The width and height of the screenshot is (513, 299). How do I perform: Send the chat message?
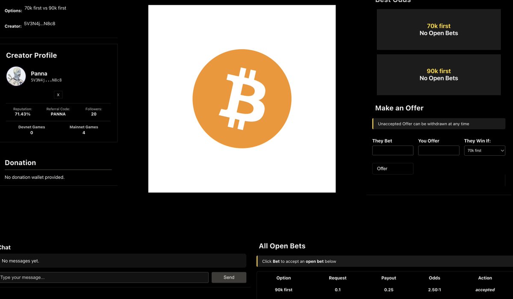click(x=229, y=278)
